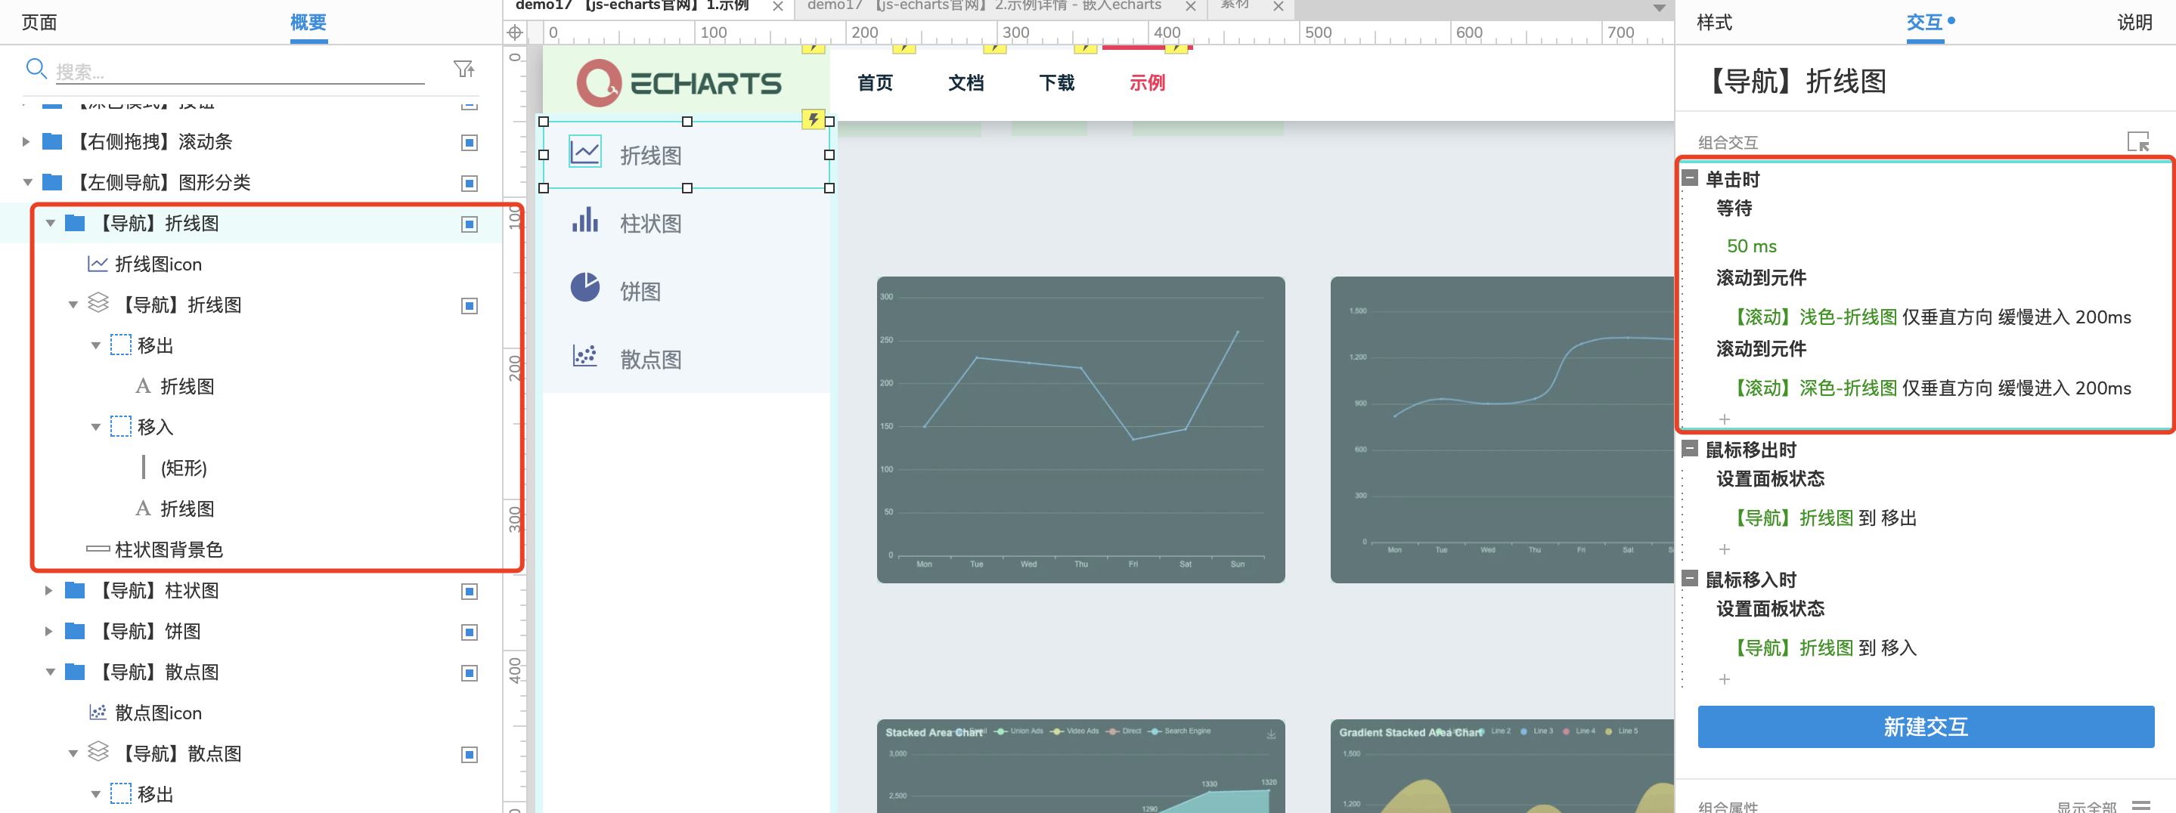Click the folder icon of 【导航】柱状图
The width and height of the screenshot is (2176, 813).
click(75, 589)
